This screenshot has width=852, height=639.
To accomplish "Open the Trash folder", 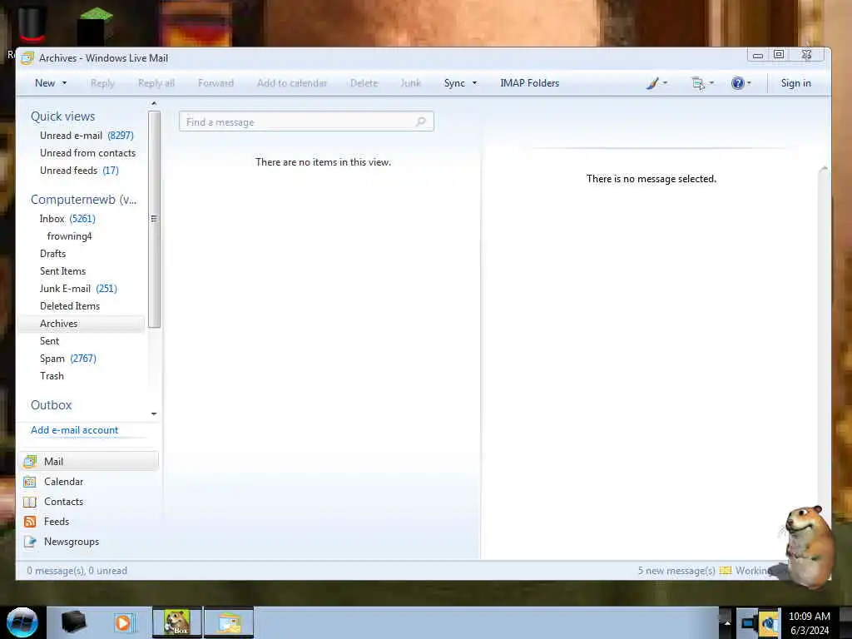I will tap(52, 375).
